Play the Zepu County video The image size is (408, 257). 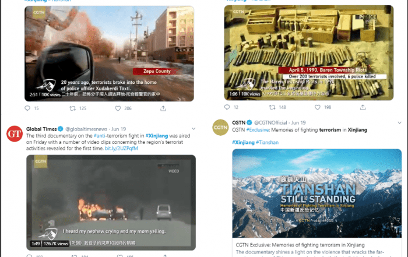click(x=109, y=54)
